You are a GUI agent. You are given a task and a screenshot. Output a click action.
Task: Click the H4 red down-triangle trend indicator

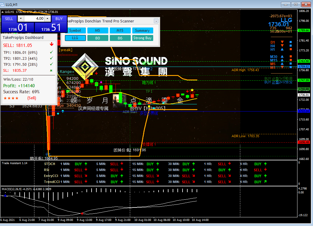click(282, 46)
